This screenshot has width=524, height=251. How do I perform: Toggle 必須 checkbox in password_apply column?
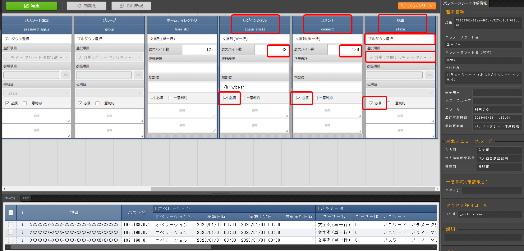7,103
